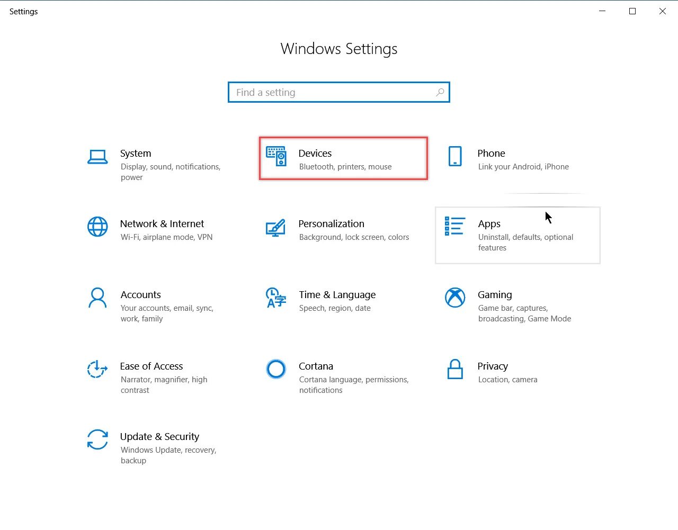
Task: Open System settings title
Action: click(136, 153)
